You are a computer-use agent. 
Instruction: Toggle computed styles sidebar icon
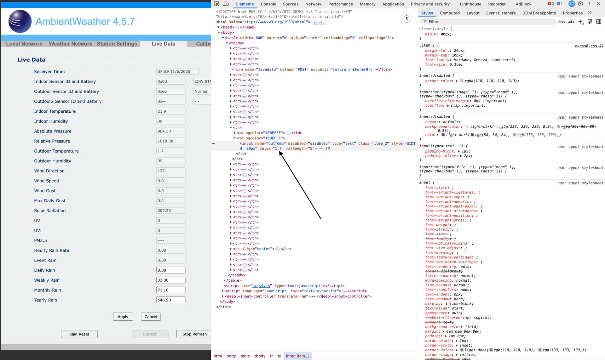coord(599,21)
